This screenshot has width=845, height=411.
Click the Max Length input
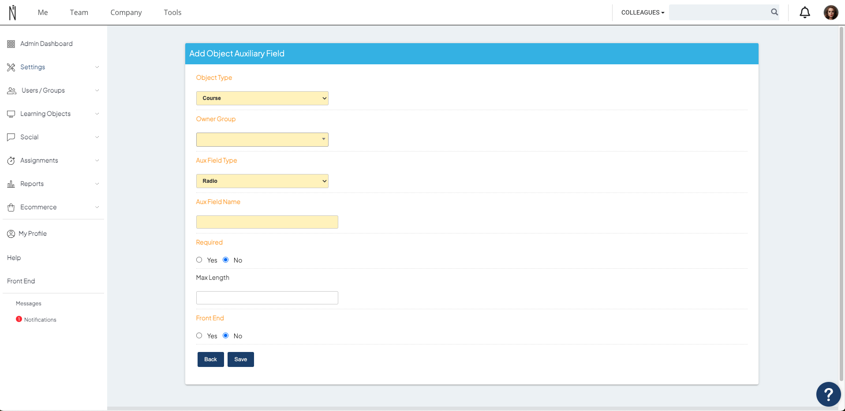[x=267, y=298]
